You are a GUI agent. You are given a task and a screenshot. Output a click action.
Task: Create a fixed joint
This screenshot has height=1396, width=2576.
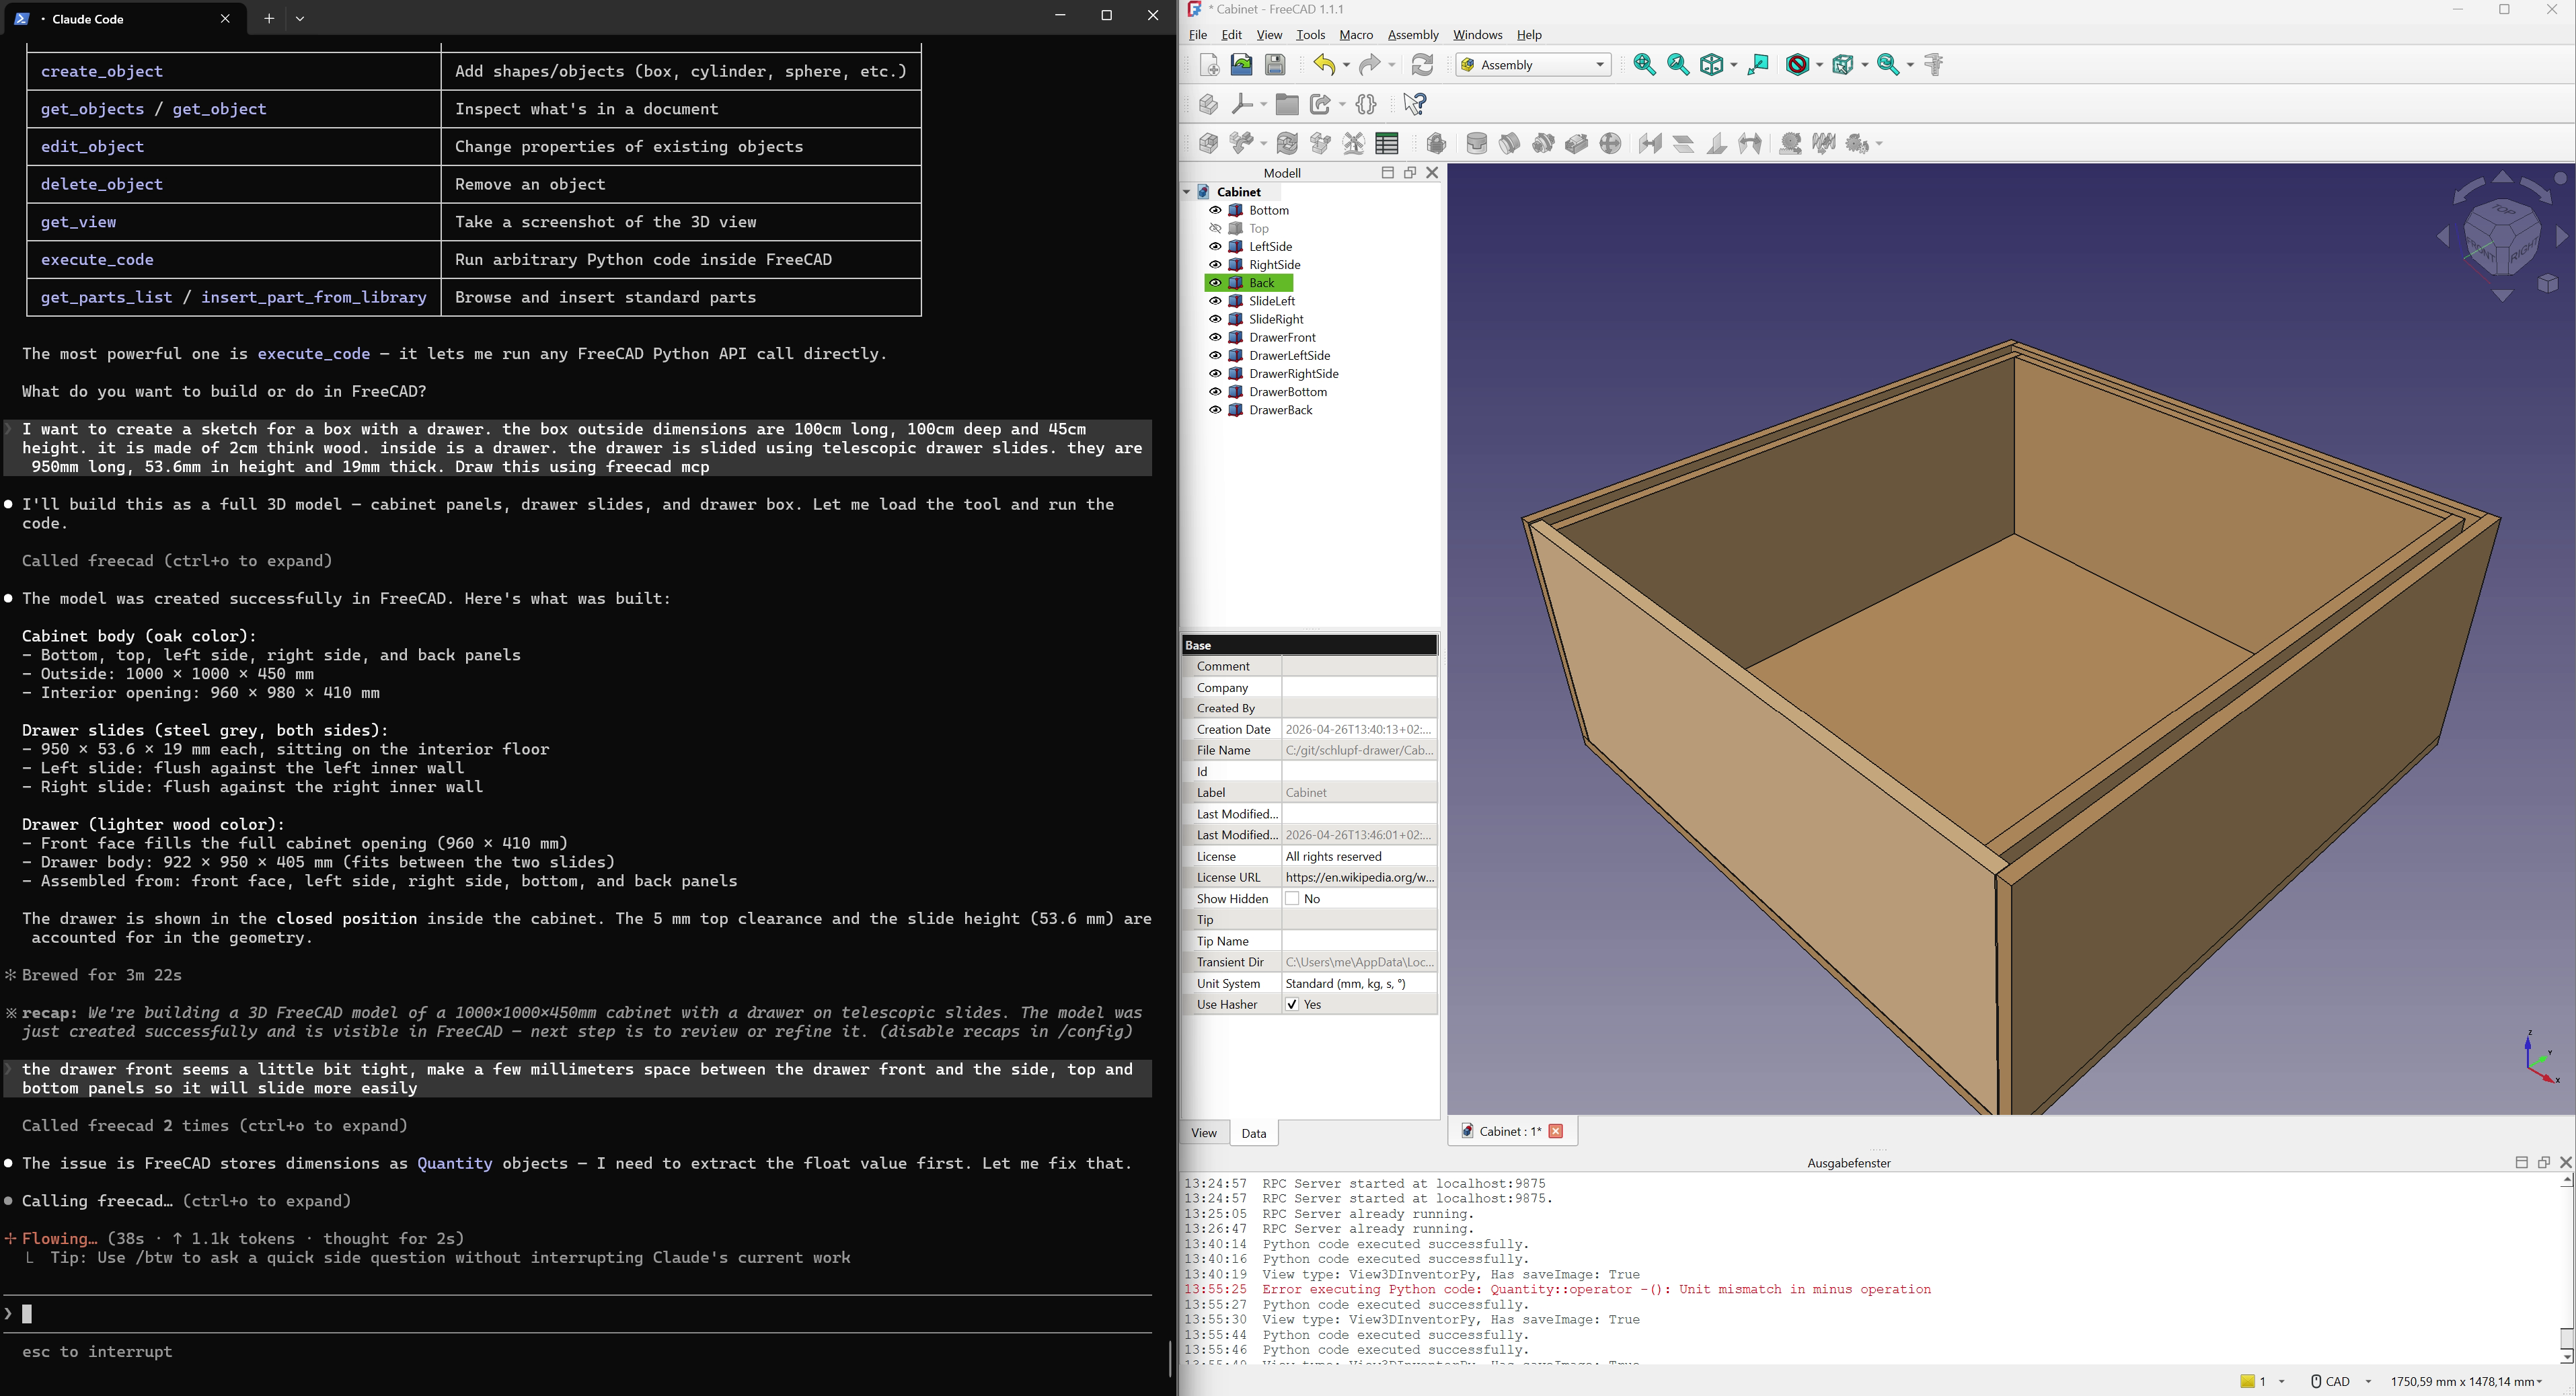pyautogui.click(x=1477, y=144)
